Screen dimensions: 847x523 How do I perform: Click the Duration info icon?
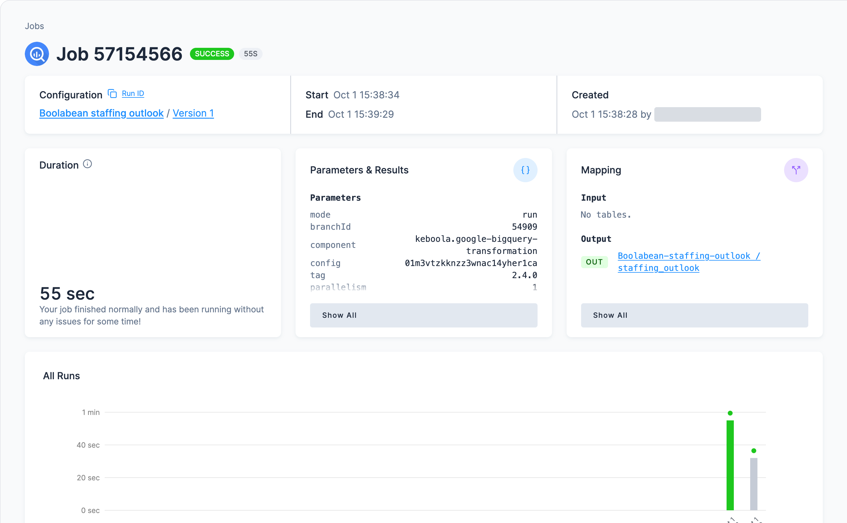click(x=87, y=164)
